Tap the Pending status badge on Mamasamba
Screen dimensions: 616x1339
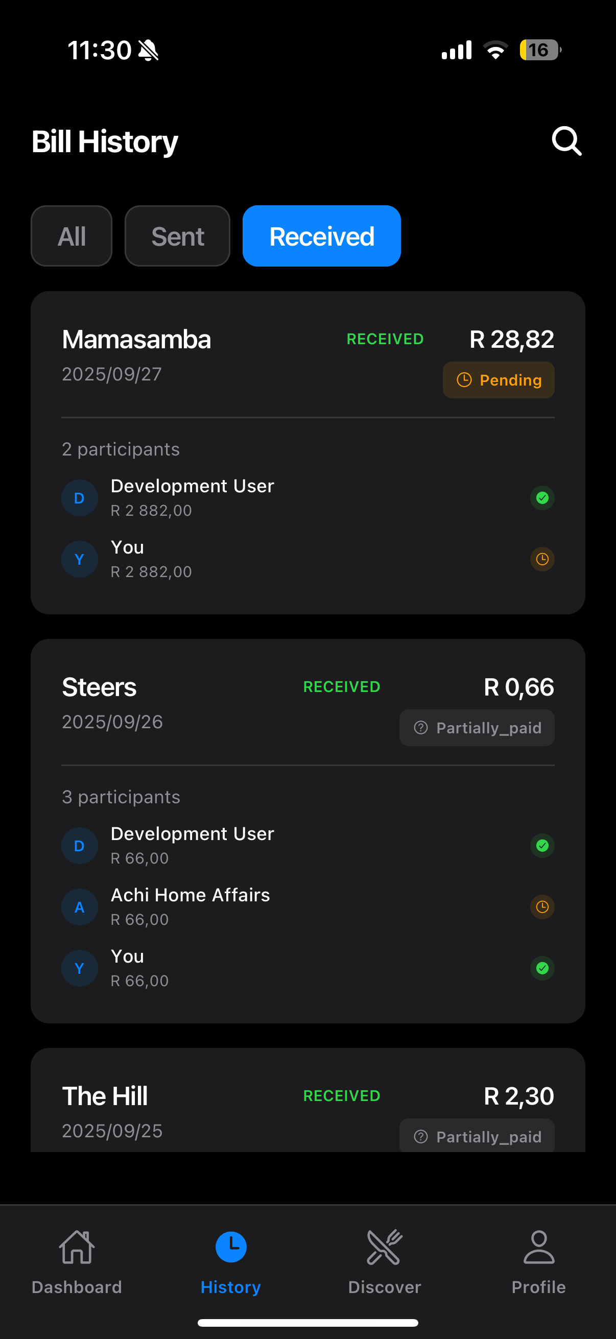tap(499, 380)
